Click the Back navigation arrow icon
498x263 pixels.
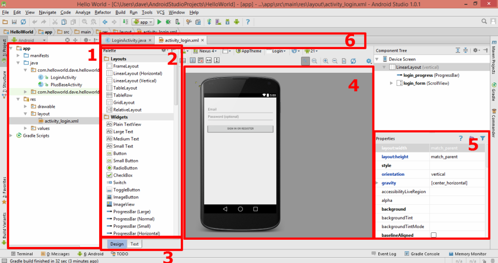click(105, 22)
